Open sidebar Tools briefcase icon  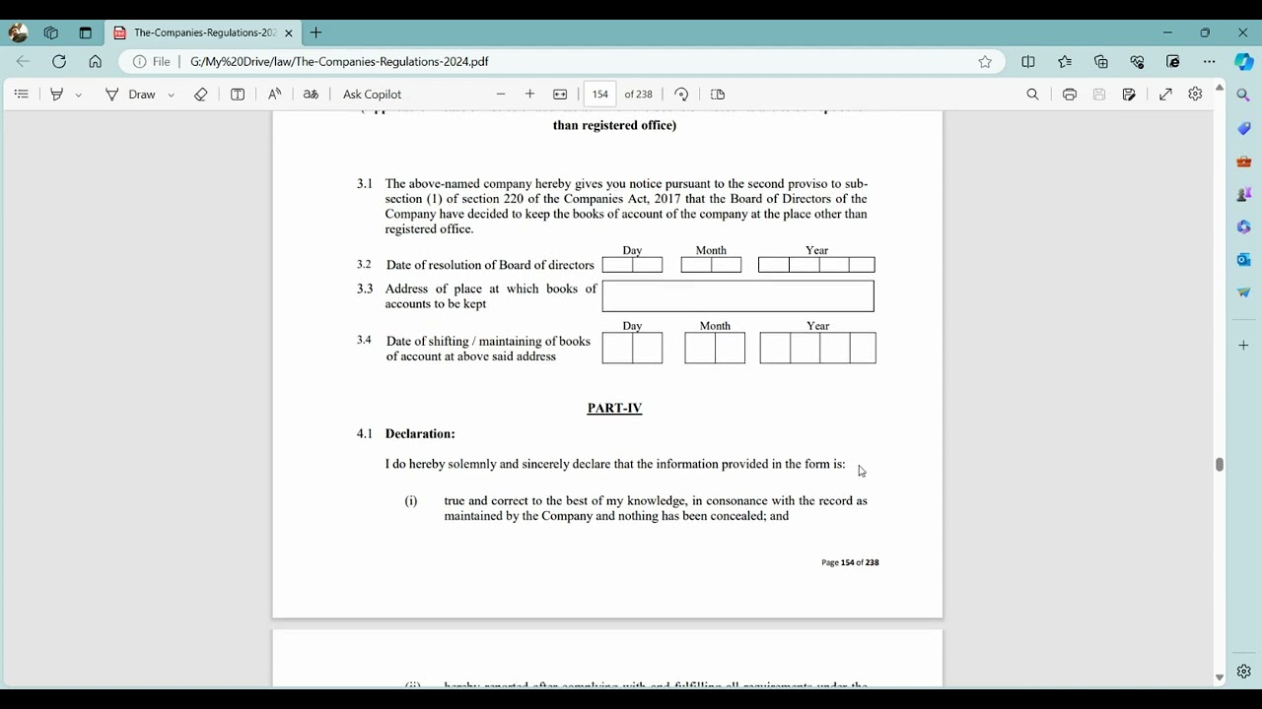[1244, 161]
